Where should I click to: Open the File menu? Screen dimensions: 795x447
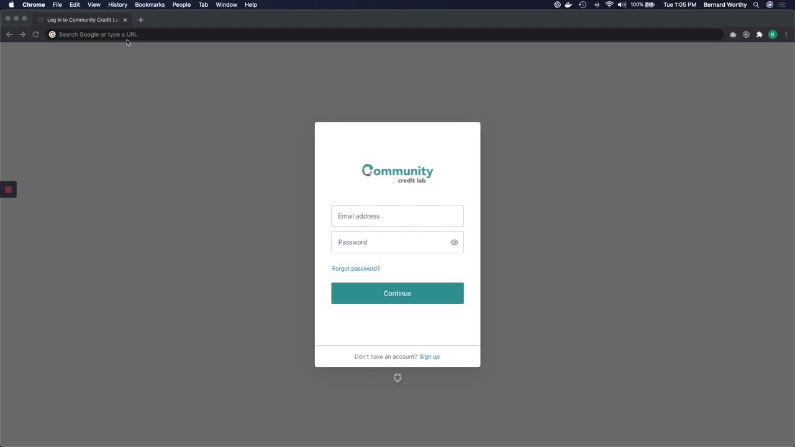(x=57, y=5)
